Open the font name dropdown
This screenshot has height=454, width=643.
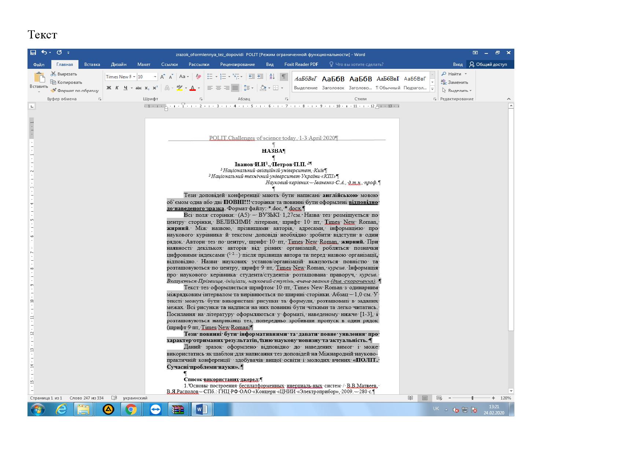click(134, 77)
